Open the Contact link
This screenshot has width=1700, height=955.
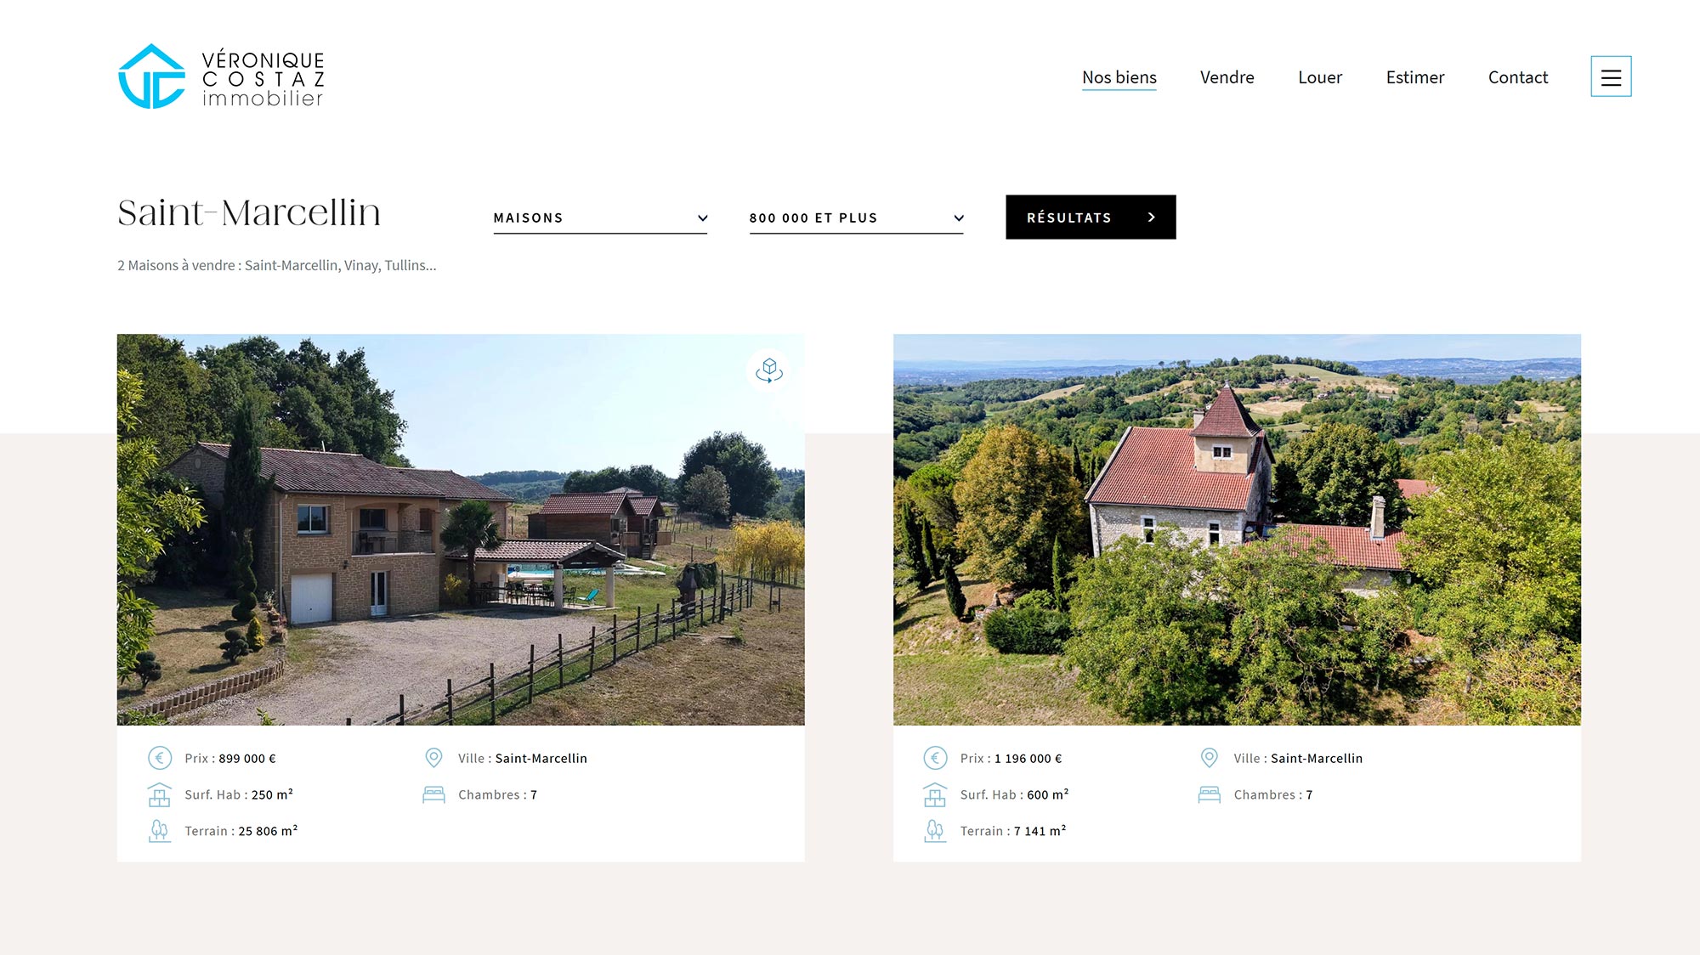pos(1517,77)
